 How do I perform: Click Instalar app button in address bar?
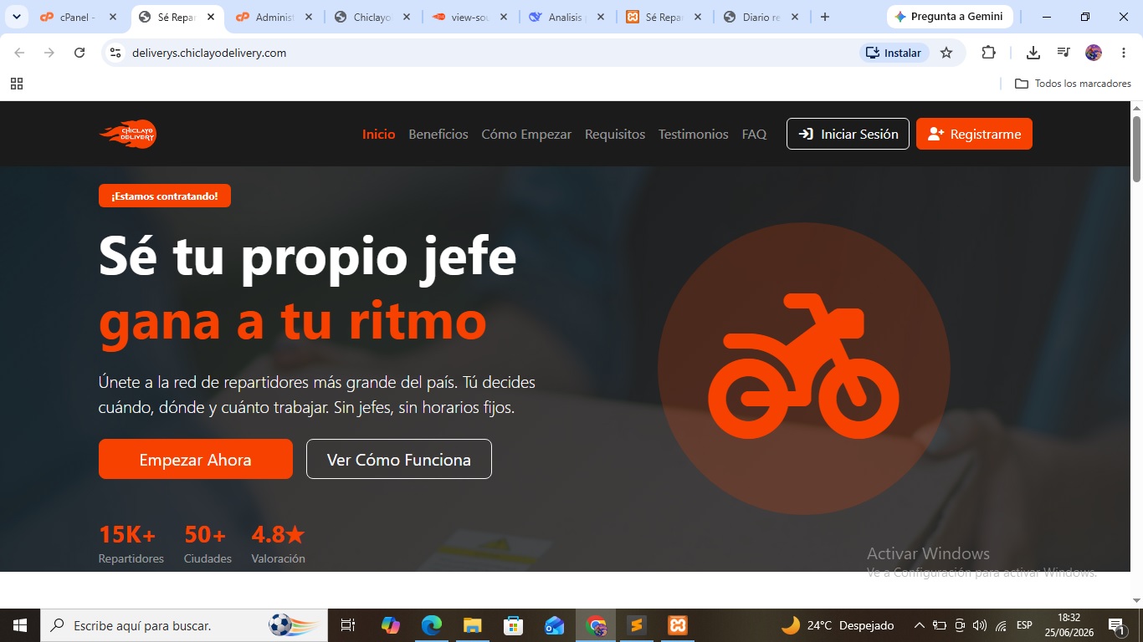894,53
